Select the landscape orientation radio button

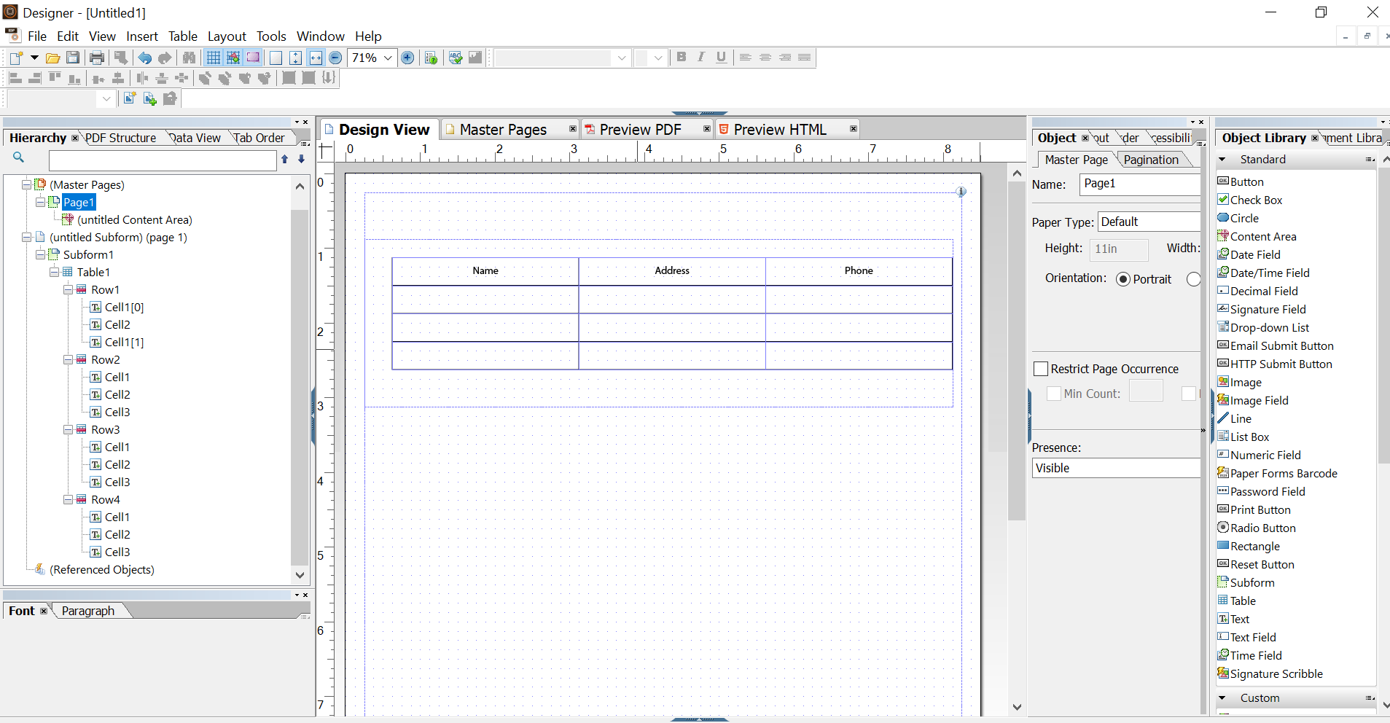pyautogui.click(x=1193, y=279)
